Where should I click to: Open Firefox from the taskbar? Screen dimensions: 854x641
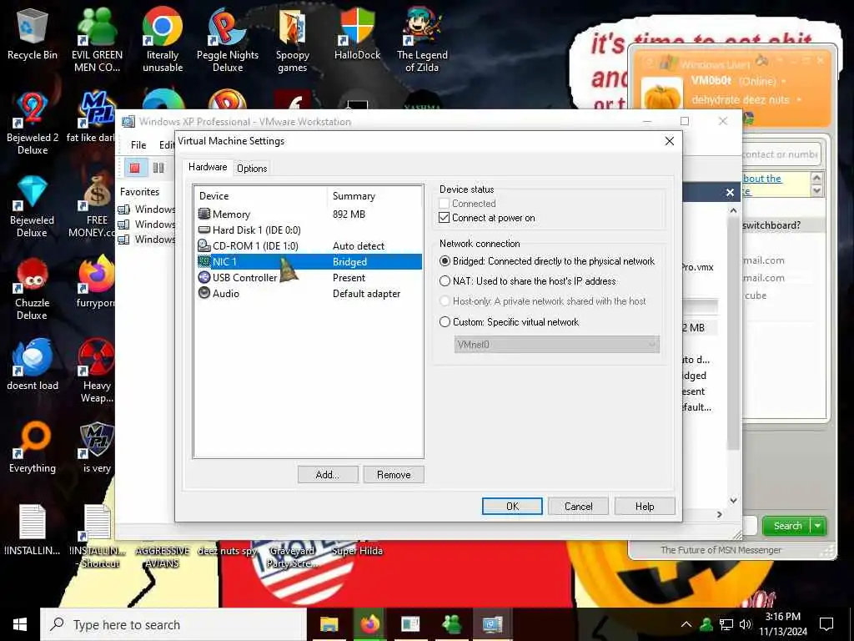[x=369, y=624]
